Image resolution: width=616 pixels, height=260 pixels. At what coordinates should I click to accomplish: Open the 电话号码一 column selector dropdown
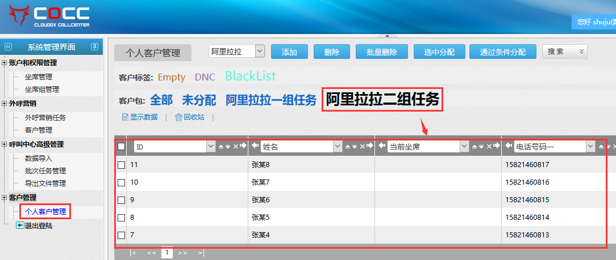click(590, 147)
